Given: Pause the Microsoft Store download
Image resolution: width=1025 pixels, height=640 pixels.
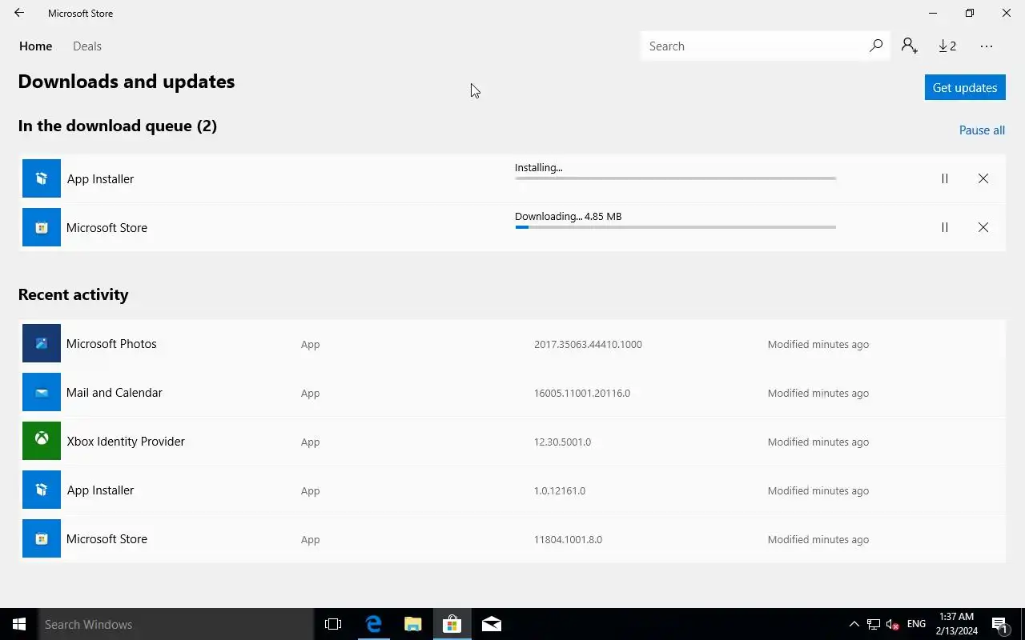Looking at the screenshot, I should [945, 227].
